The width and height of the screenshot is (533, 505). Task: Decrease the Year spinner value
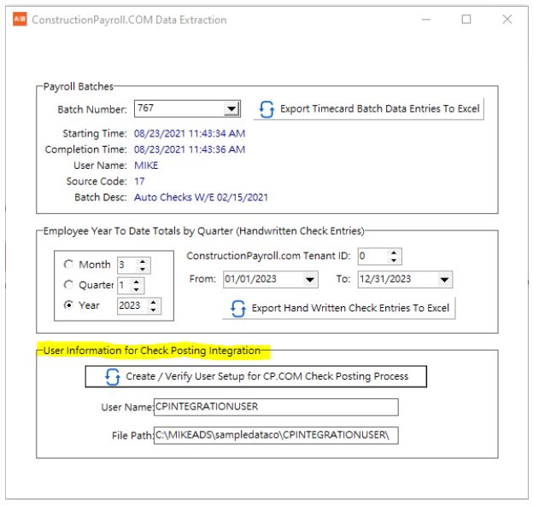tap(154, 310)
